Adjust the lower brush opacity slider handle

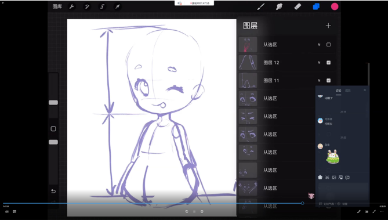[x=53, y=142]
